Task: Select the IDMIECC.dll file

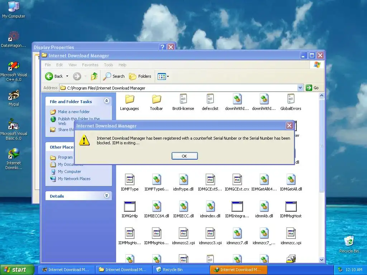Action: (183, 210)
